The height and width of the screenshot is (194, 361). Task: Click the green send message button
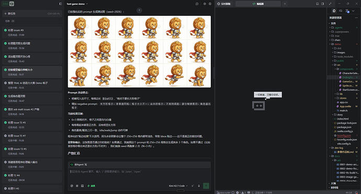206,186
